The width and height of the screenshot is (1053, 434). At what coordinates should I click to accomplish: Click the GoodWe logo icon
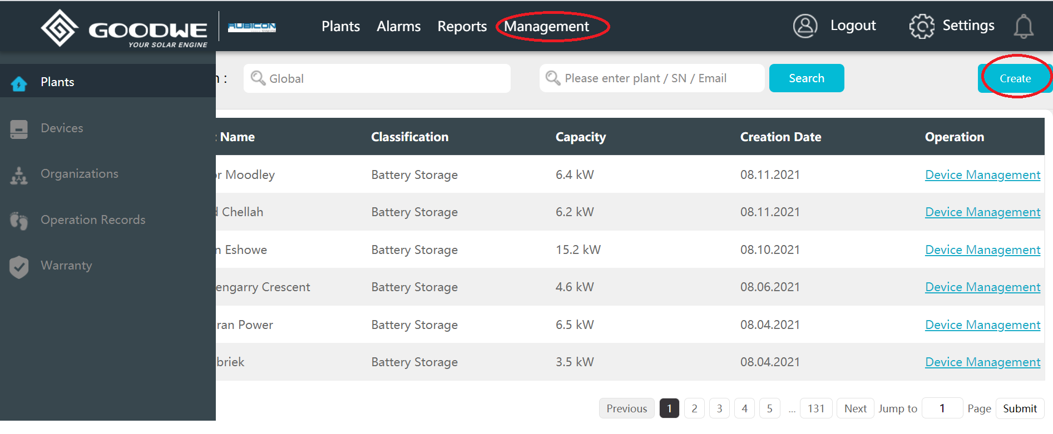point(59,28)
